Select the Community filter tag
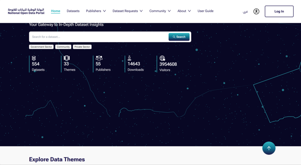Image resolution: width=301 pixels, height=165 pixels. [63, 47]
